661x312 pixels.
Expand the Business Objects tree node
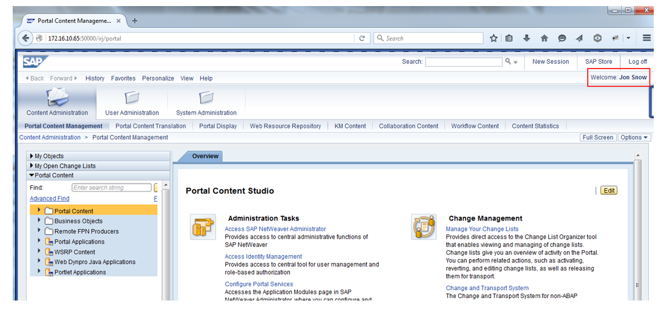click(x=39, y=221)
